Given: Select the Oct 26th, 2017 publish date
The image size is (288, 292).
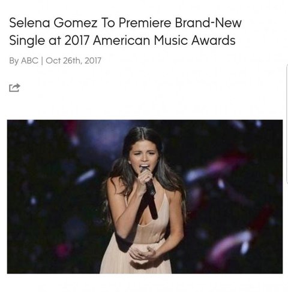Looking at the screenshot, I should (73, 60).
